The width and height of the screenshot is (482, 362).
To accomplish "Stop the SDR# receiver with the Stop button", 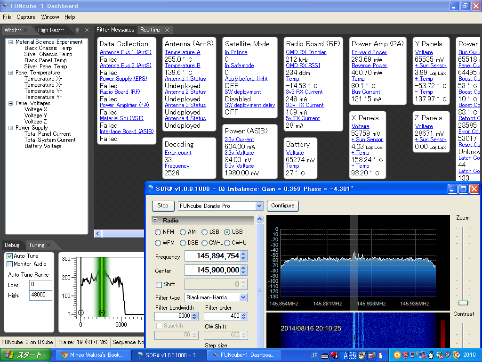I will tap(163, 206).
